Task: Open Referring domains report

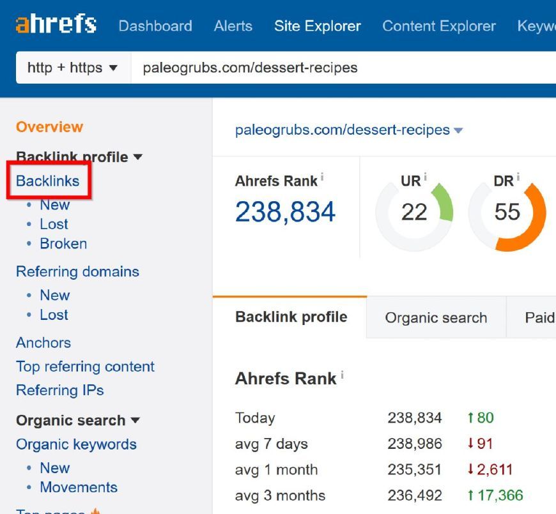Action: click(x=77, y=271)
